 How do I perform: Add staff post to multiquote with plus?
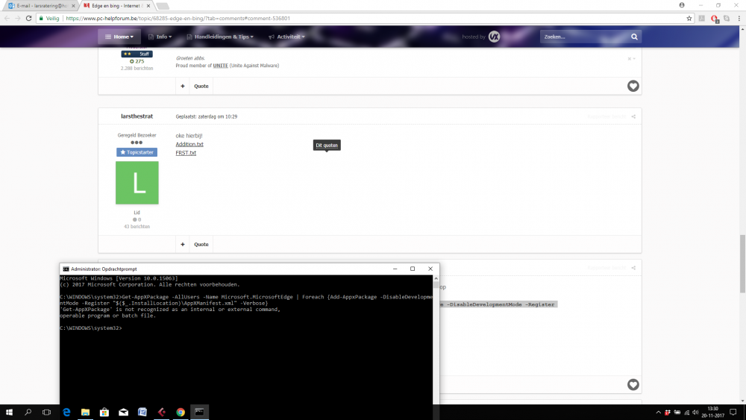(183, 86)
